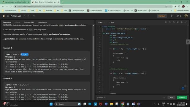Open the browser extensions puzzle icon

pos(175,7)
